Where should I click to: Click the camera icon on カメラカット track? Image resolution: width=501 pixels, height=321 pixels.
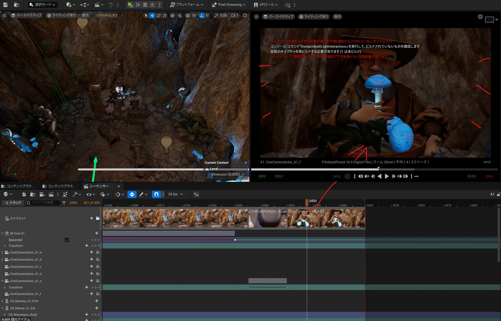[98, 218]
